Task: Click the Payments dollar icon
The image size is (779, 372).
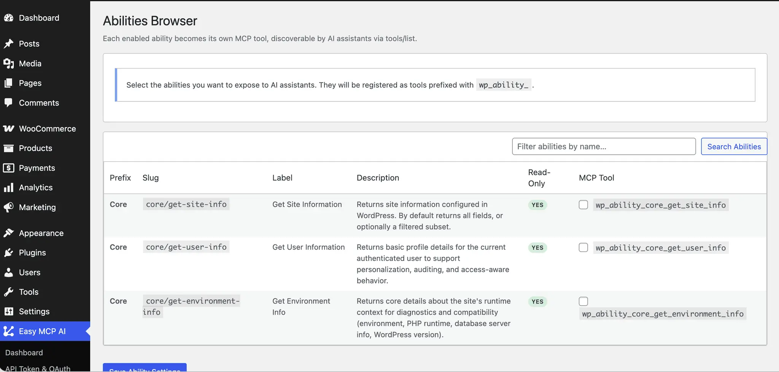Action: click(9, 168)
